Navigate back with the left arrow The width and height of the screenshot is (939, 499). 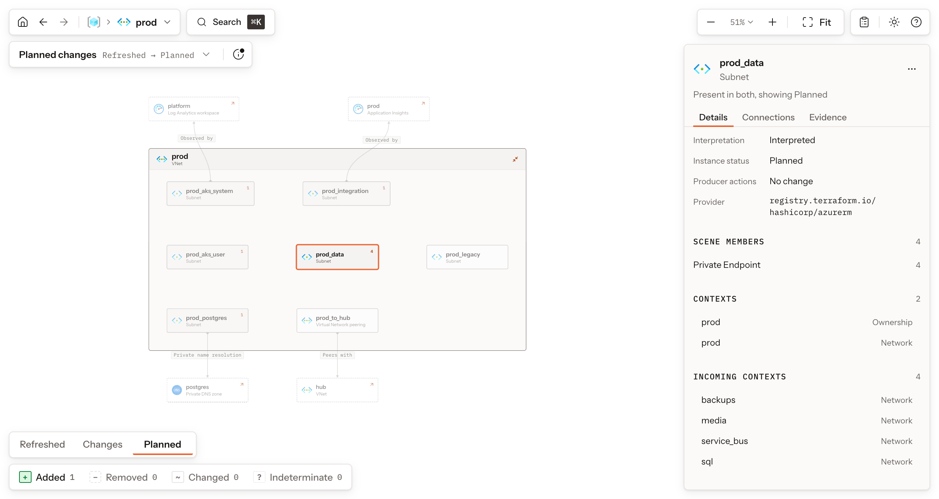tap(43, 22)
